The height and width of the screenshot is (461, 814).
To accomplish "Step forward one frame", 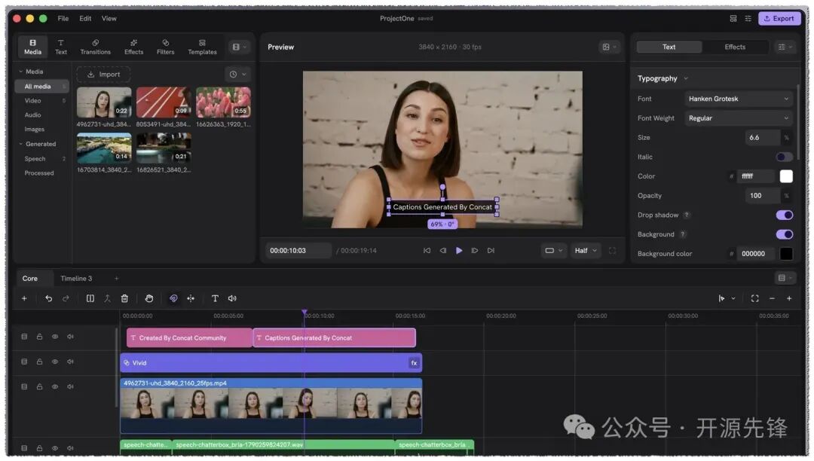I will coord(475,251).
